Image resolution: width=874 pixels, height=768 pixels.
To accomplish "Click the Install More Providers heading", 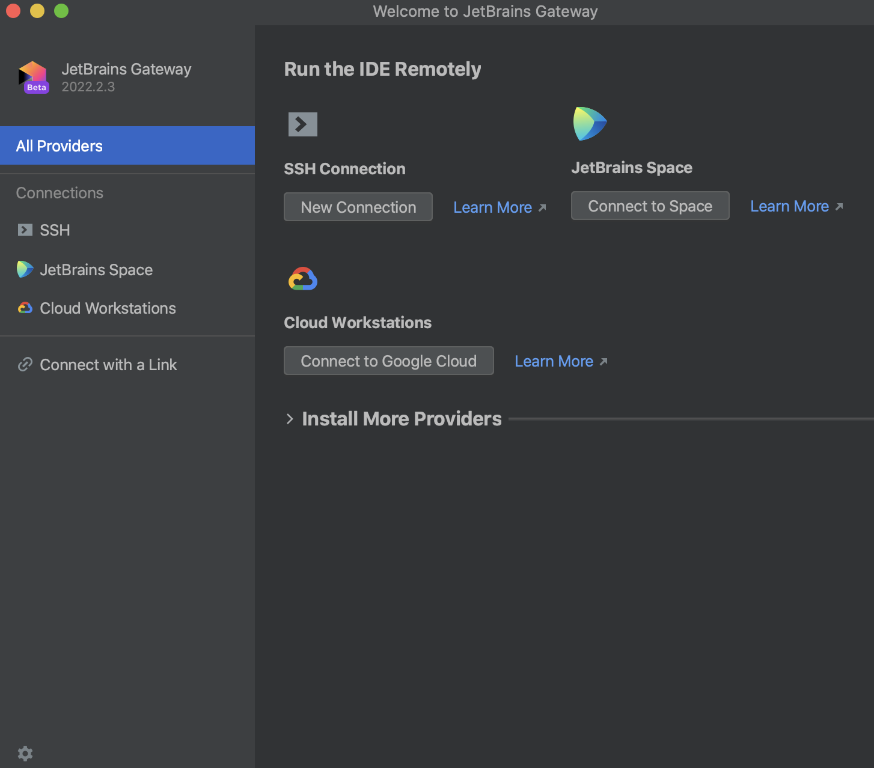I will pos(402,419).
